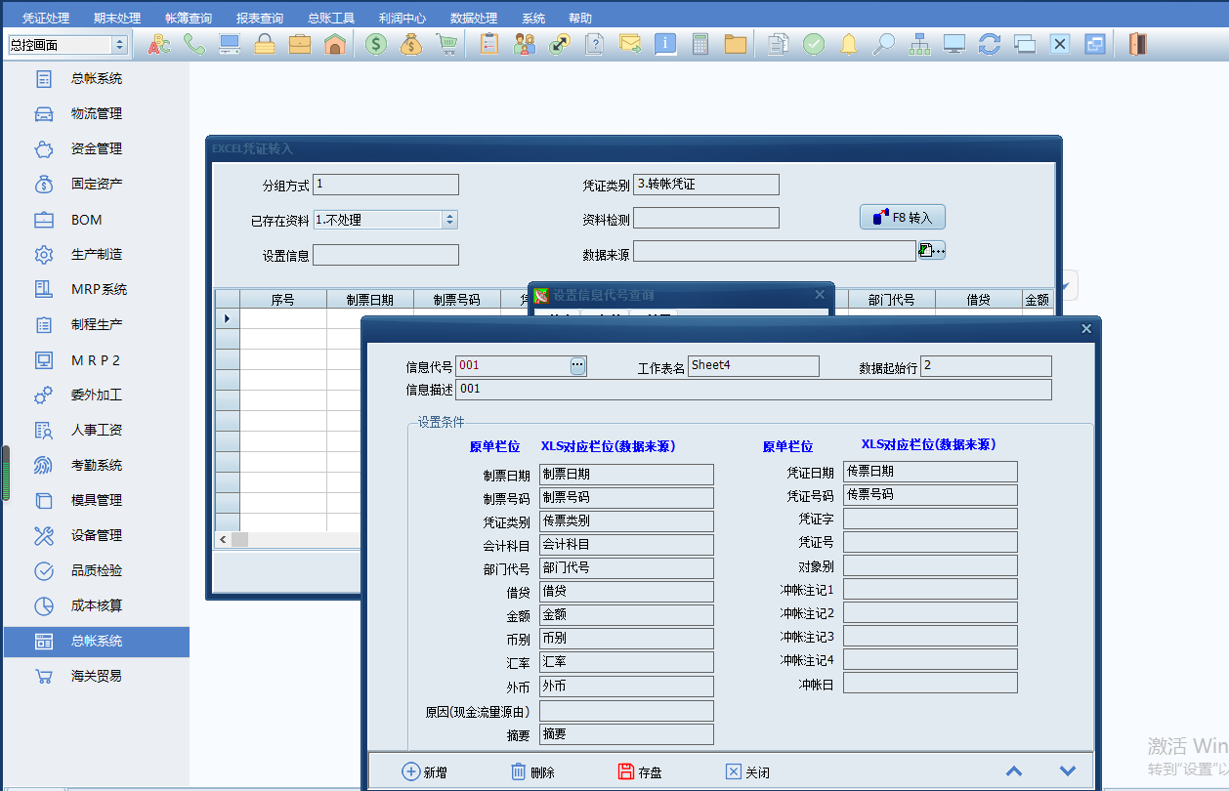The image size is (1229, 791).
Task: Click the 存盘 save button
Action: click(640, 771)
